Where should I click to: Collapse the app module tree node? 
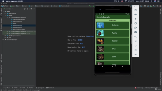(3, 11)
